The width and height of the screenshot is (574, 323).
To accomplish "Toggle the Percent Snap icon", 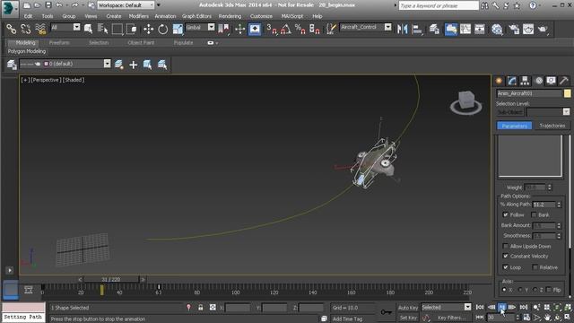I will click(x=300, y=29).
